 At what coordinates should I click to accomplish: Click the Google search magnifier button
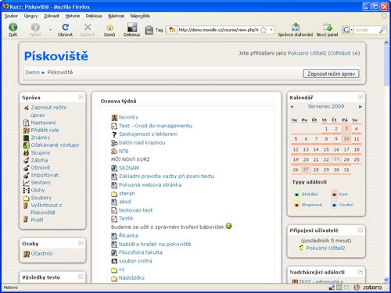(x=382, y=30)
